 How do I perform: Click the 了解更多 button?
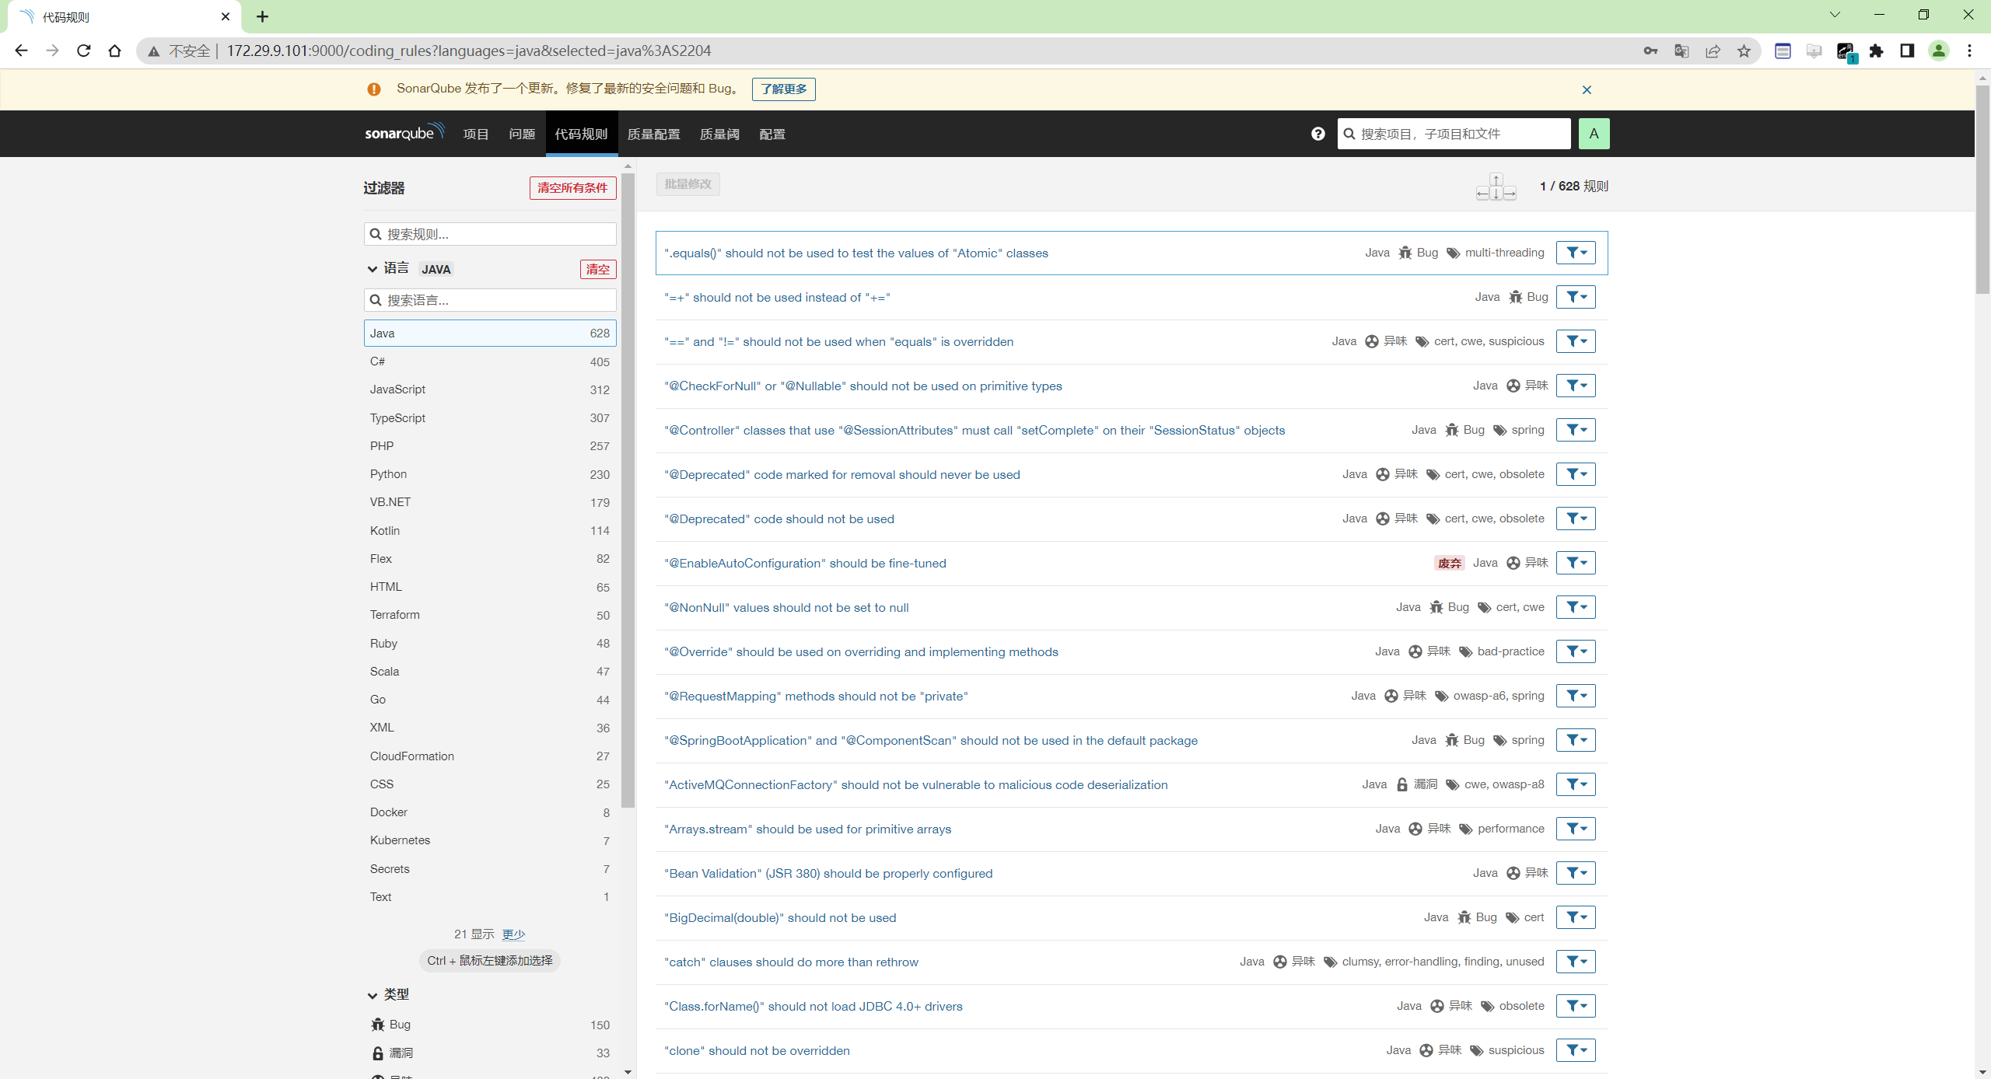click(783, 89)
